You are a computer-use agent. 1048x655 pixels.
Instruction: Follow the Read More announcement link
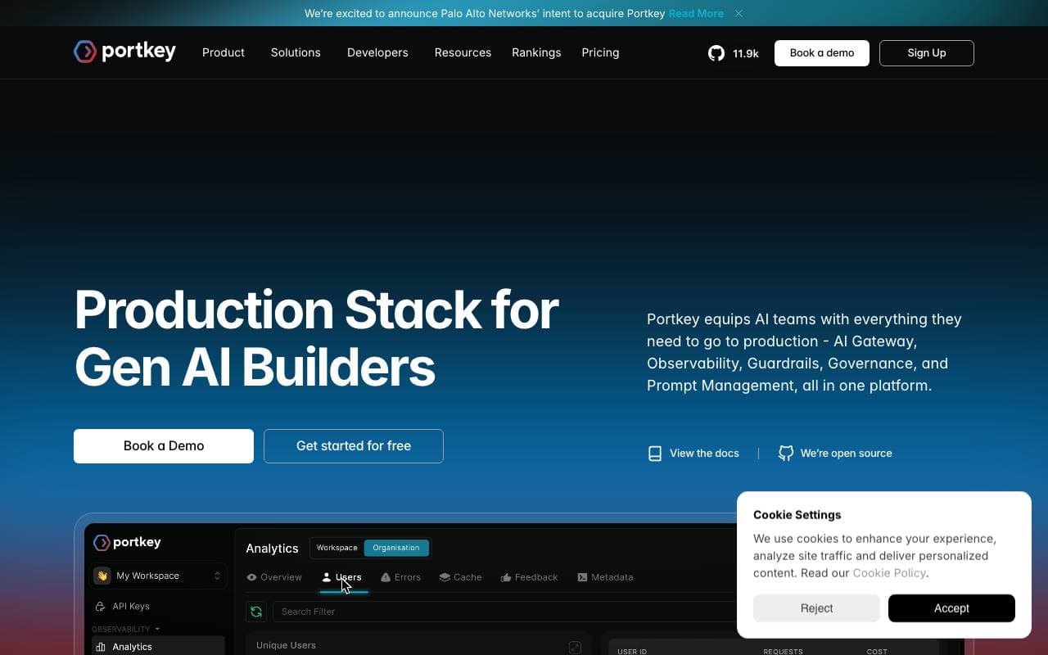696,13
